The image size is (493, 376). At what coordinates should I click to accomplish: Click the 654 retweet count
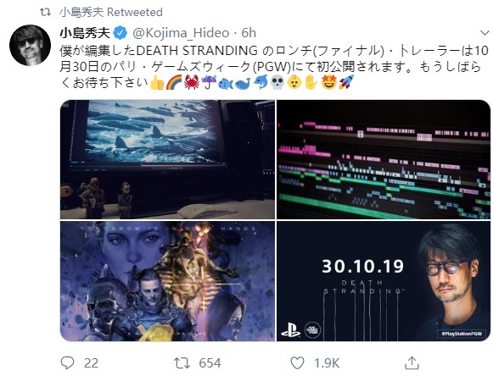tap(210, 363)
